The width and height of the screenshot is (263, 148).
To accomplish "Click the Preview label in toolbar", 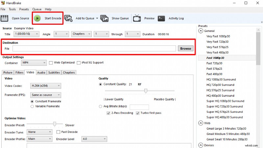I will [x=149, y=18].
